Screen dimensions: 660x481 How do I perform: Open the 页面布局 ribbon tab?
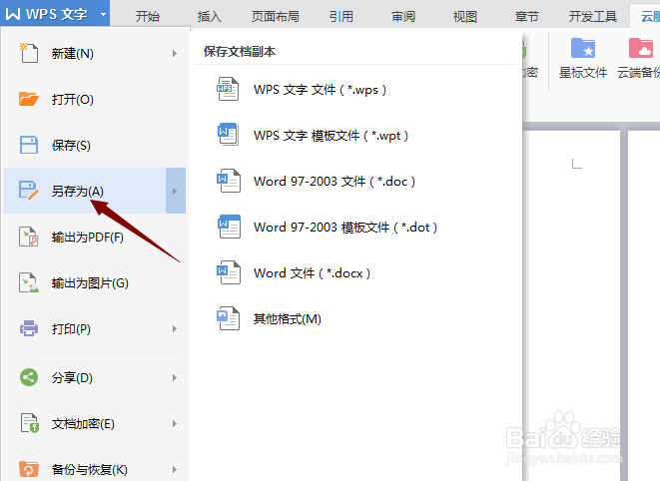[276, 16]
